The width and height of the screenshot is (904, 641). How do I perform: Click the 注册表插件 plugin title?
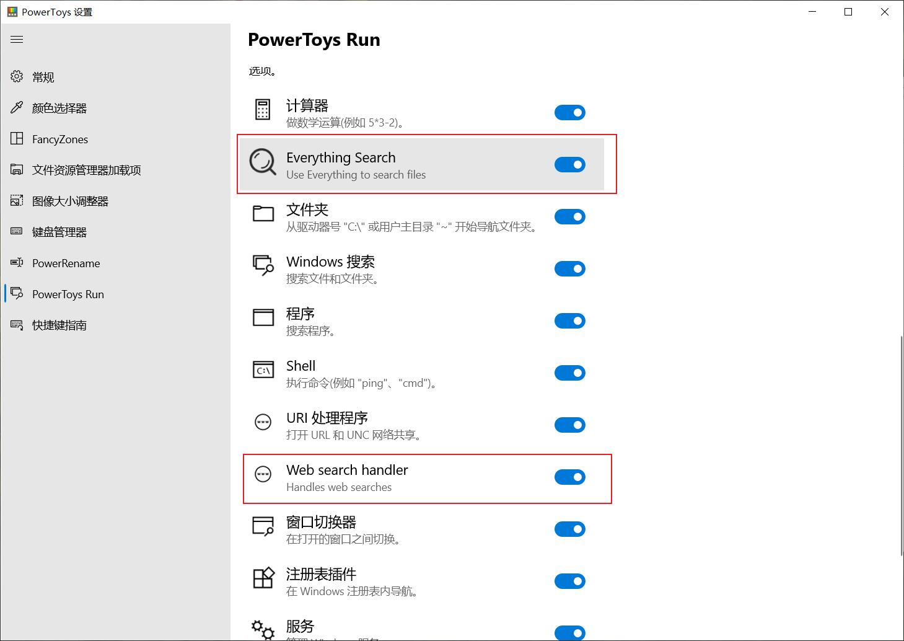(321, 574)
